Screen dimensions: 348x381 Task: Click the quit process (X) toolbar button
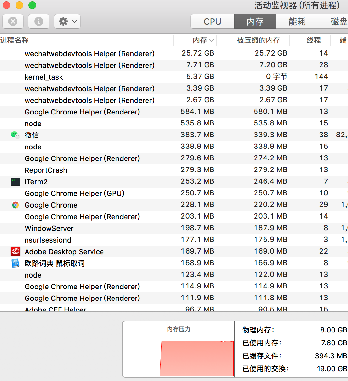click(x=13, y=21)
